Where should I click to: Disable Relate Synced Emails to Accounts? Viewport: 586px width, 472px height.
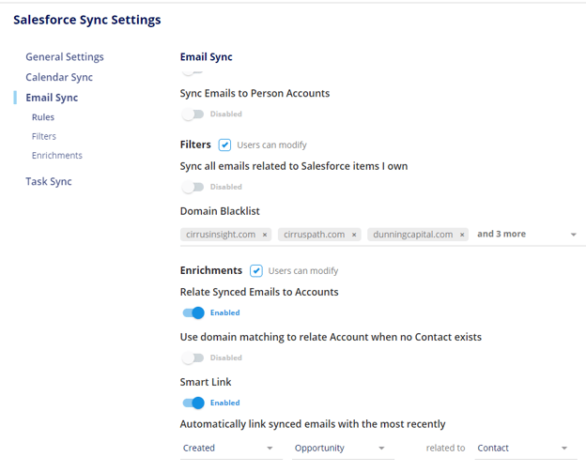193,312
